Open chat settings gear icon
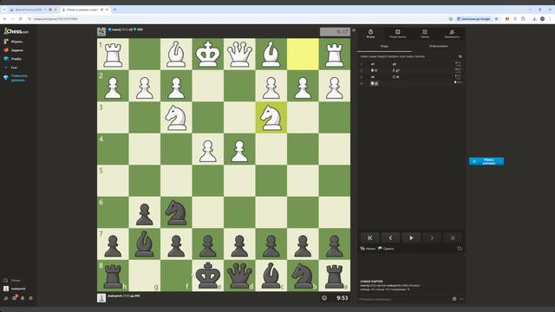 pos(454,299)
